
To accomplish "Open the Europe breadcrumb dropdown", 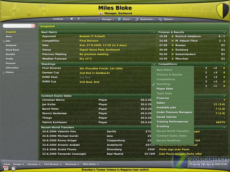I will [x=23, y=164].
